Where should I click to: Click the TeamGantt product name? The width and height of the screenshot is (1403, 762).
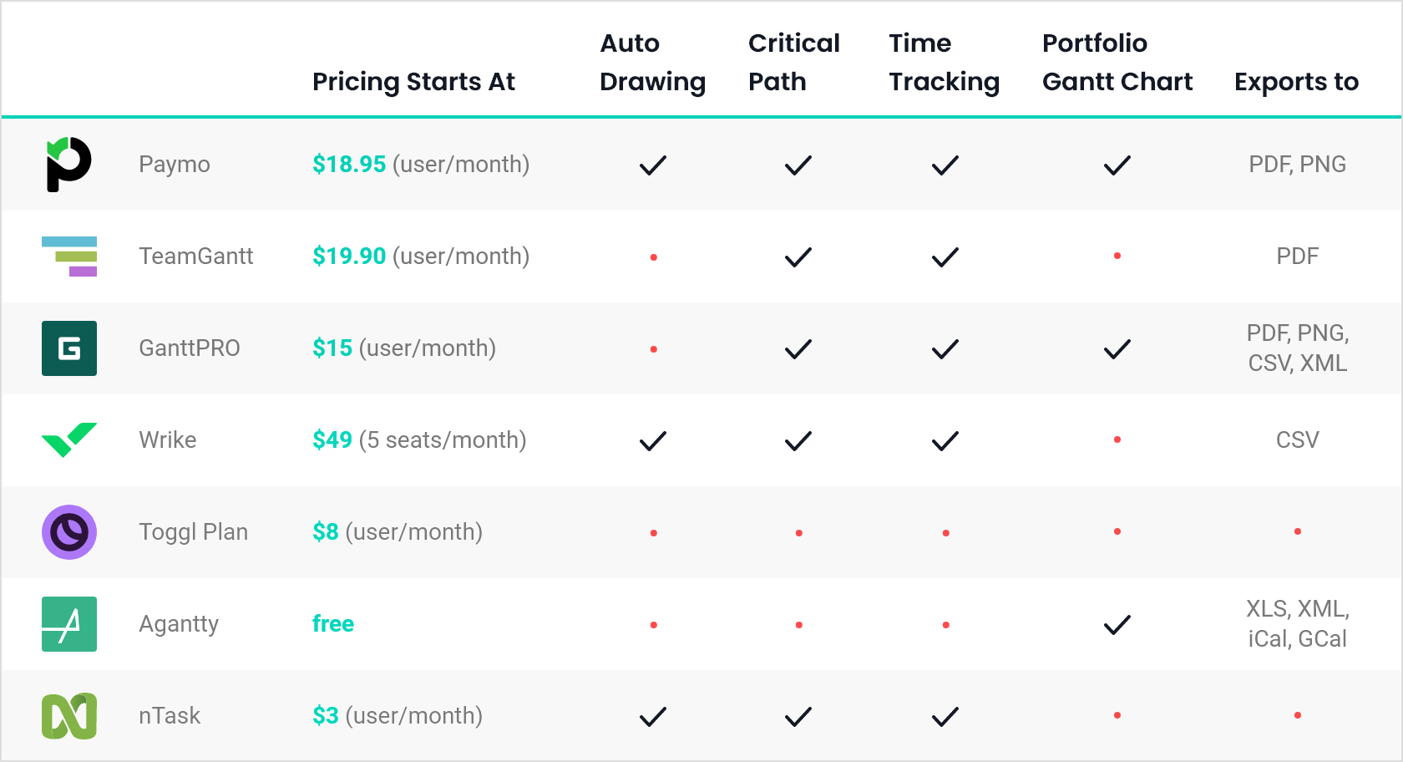click(x=196, y=257)
